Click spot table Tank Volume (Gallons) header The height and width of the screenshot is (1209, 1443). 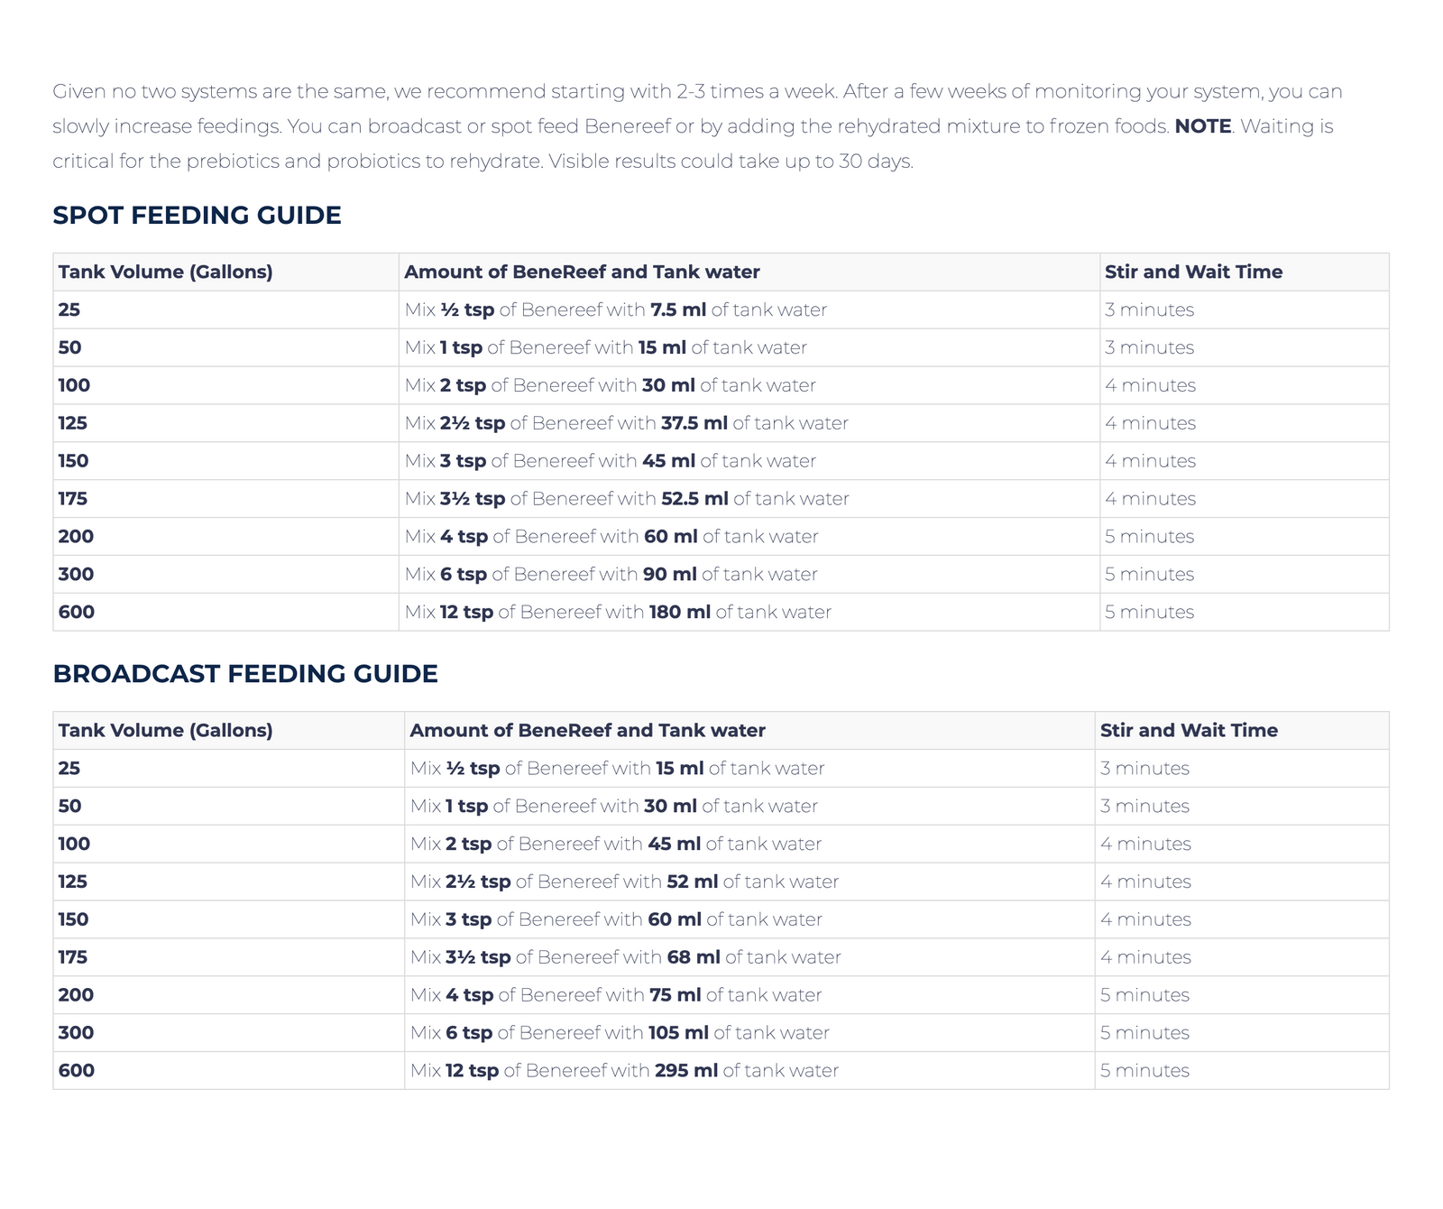pos(165,272)
